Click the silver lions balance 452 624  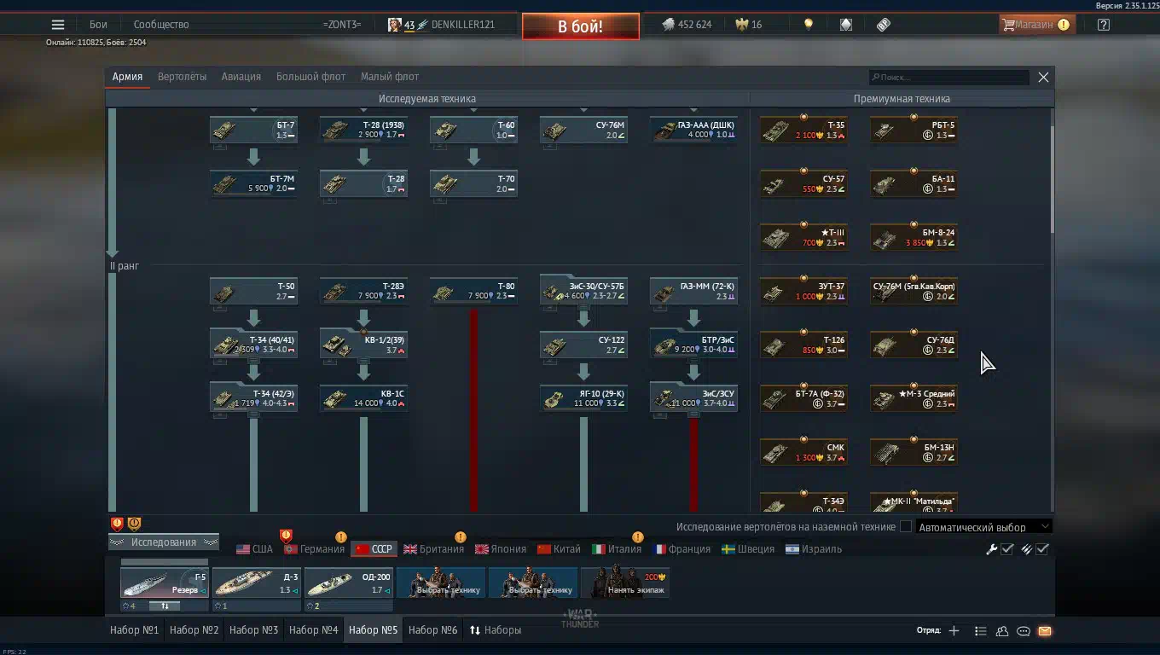coord(687,25)
